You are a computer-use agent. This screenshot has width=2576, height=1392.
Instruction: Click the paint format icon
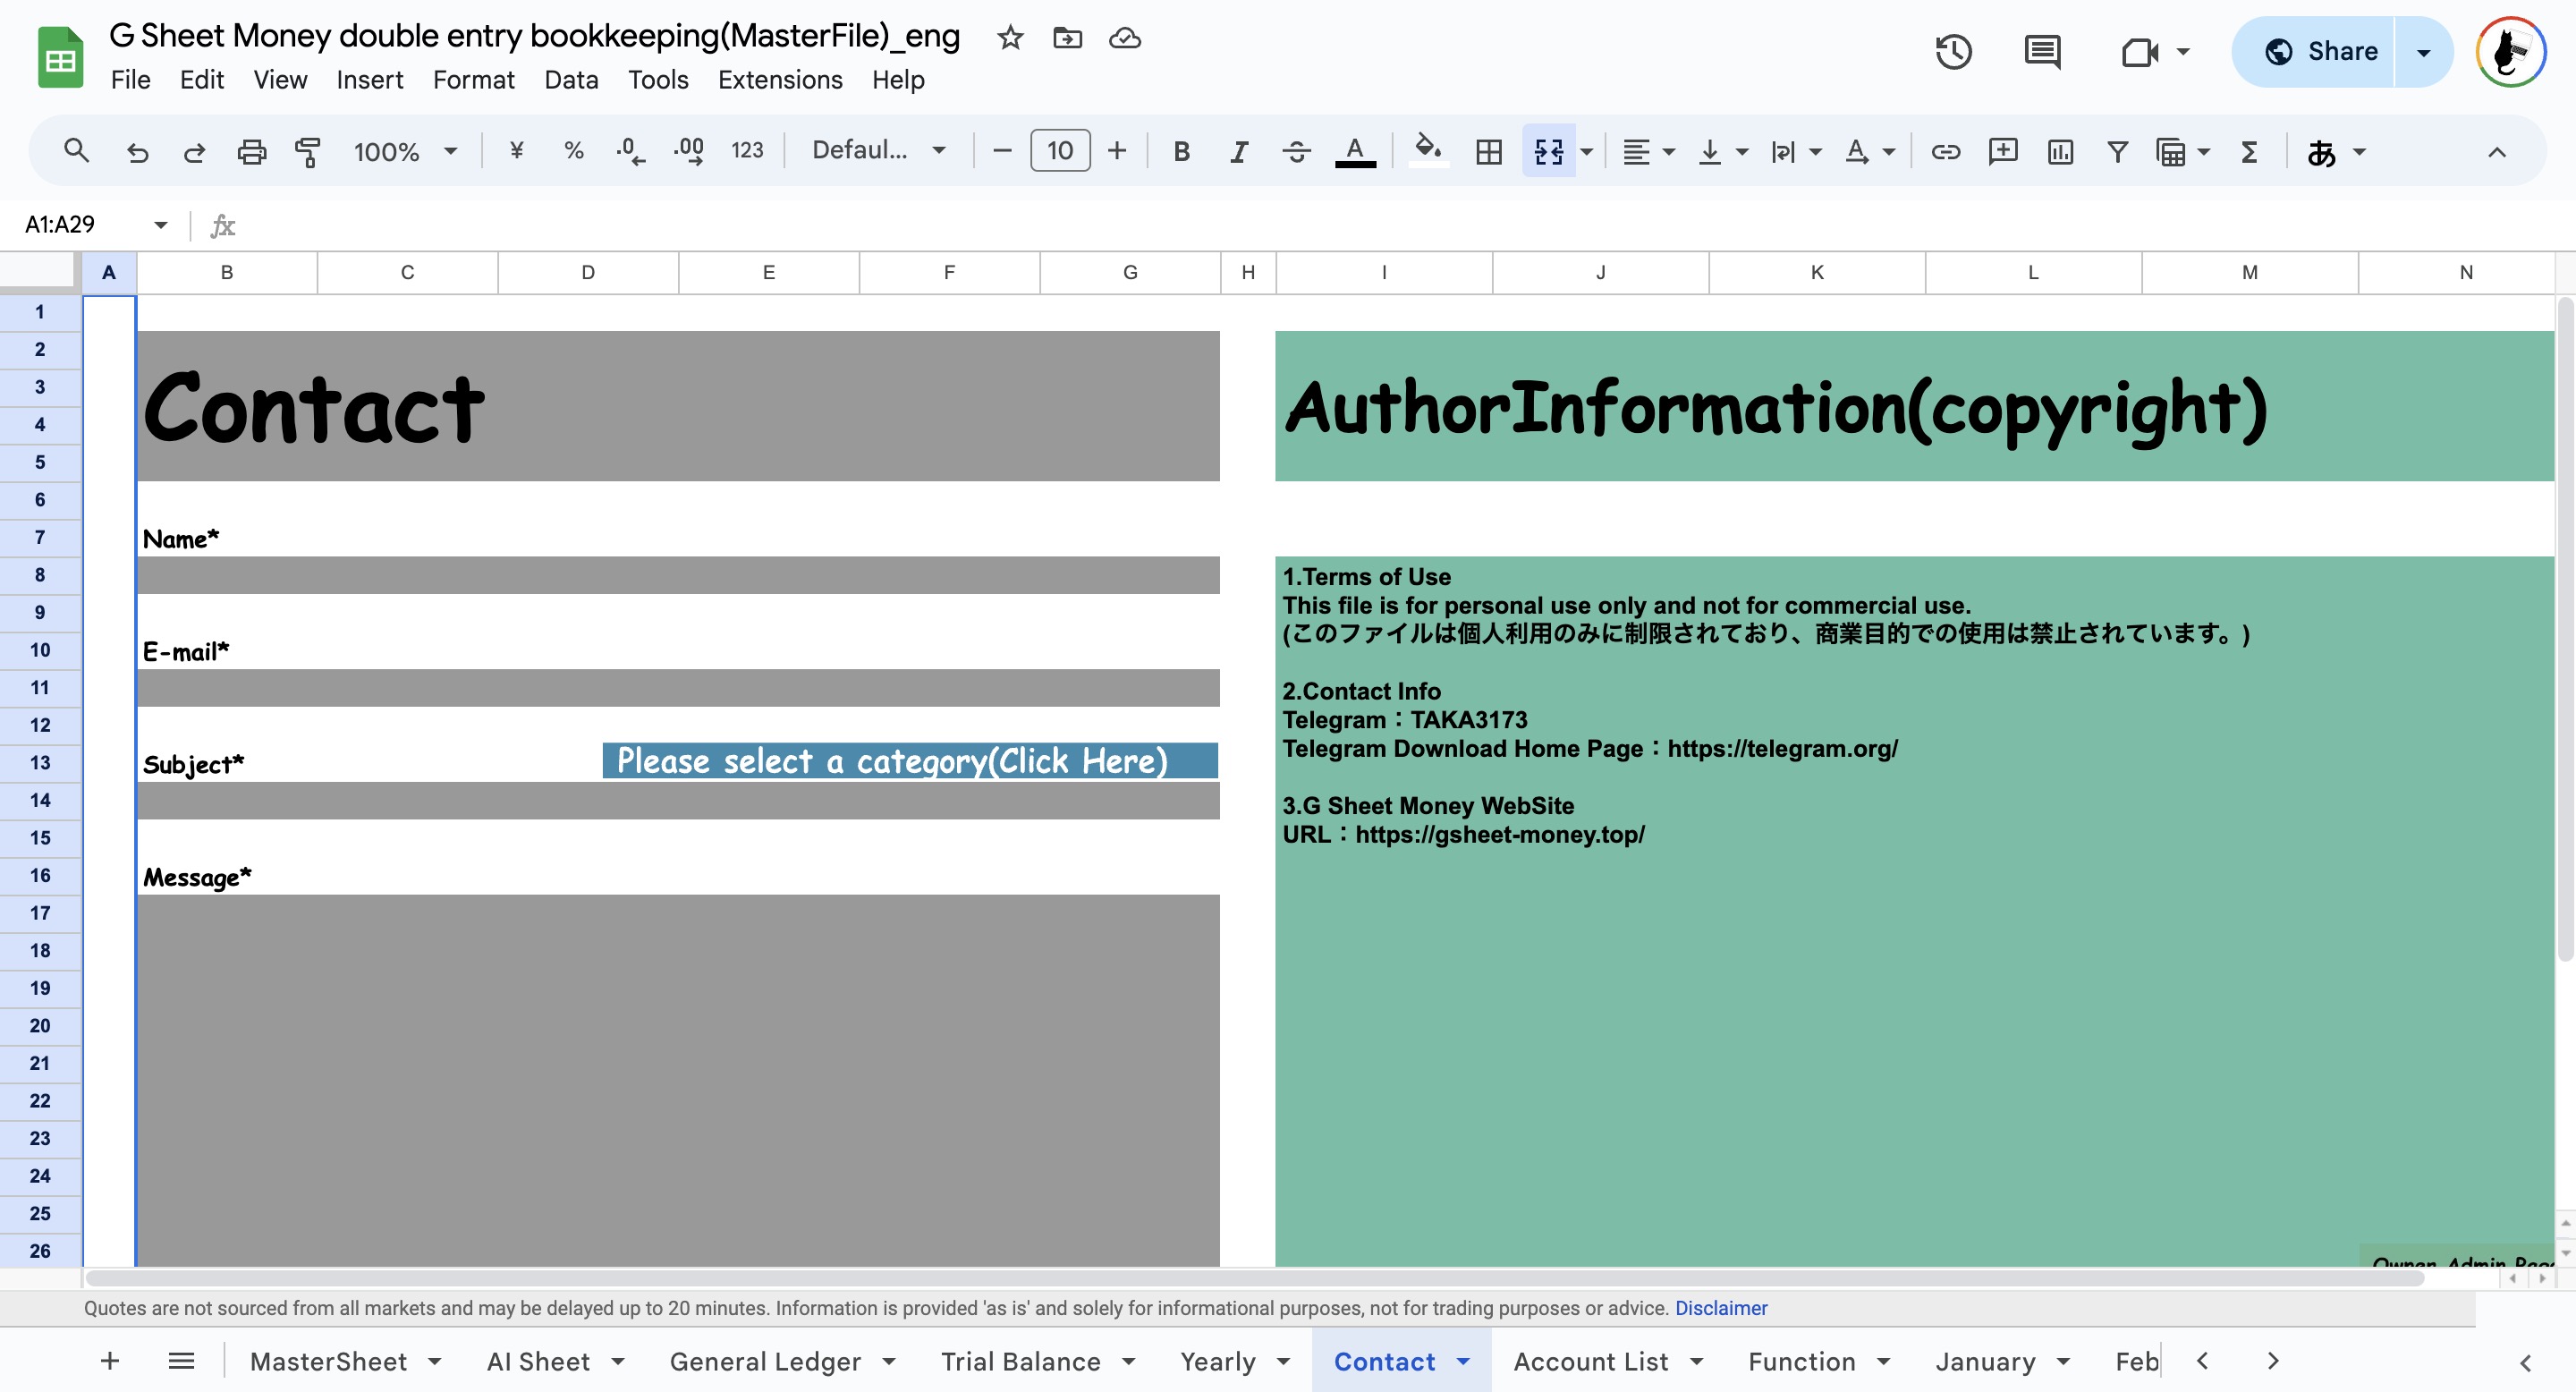pyautogui.click(x=307, y=151)
